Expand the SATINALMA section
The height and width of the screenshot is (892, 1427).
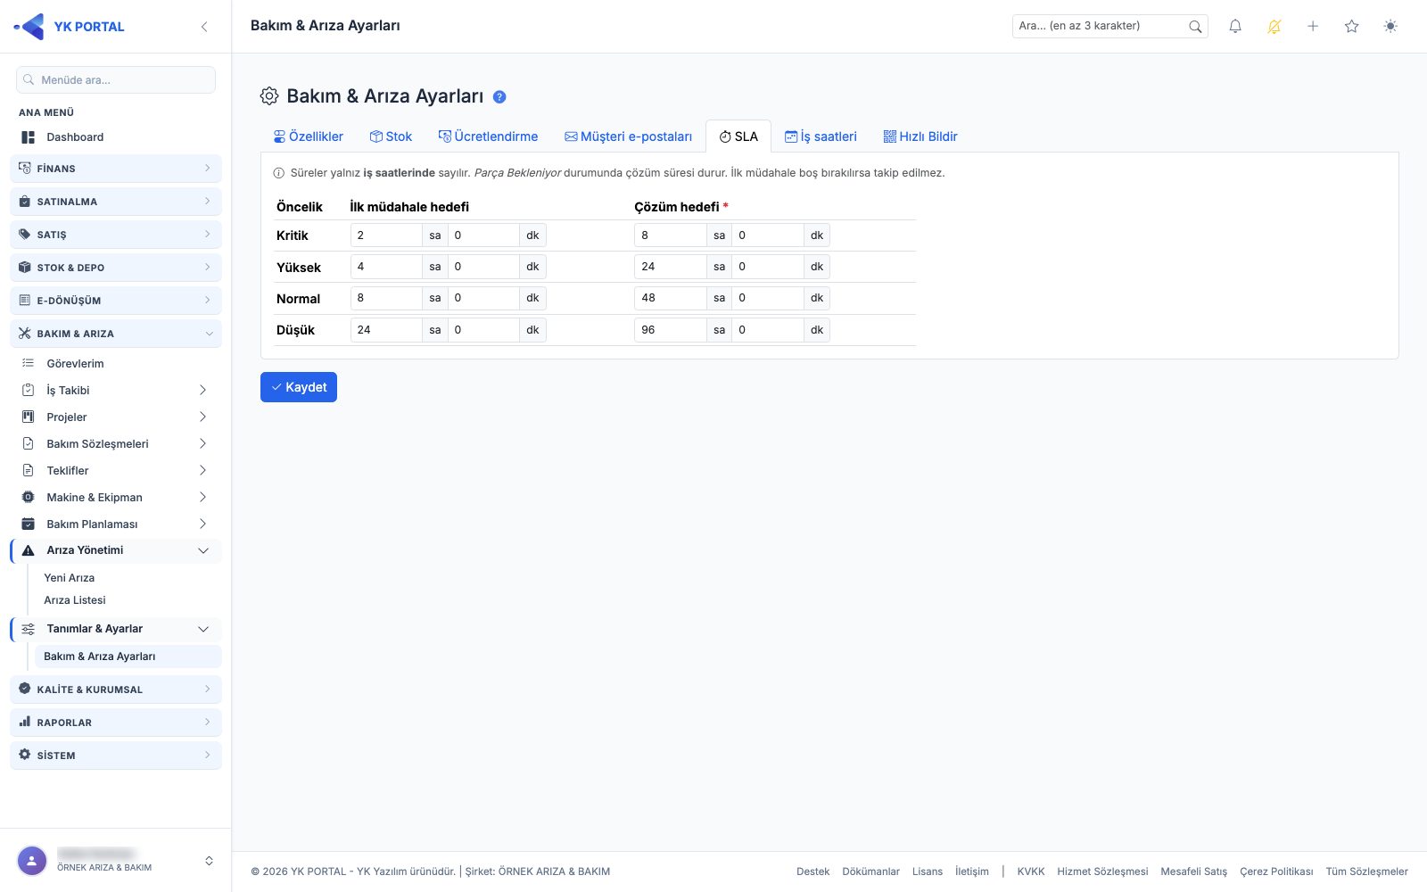click(116, 202)
